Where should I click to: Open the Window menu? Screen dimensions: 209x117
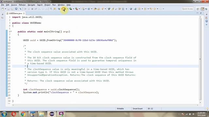(61, 5)
